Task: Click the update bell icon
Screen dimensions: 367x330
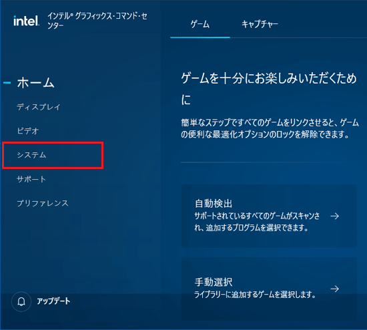Action: (x=21, y=301)
